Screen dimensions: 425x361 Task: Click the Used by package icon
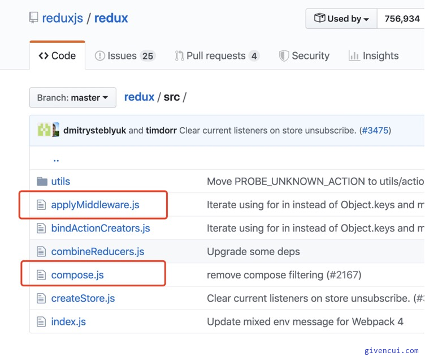(x=319, y=18)
